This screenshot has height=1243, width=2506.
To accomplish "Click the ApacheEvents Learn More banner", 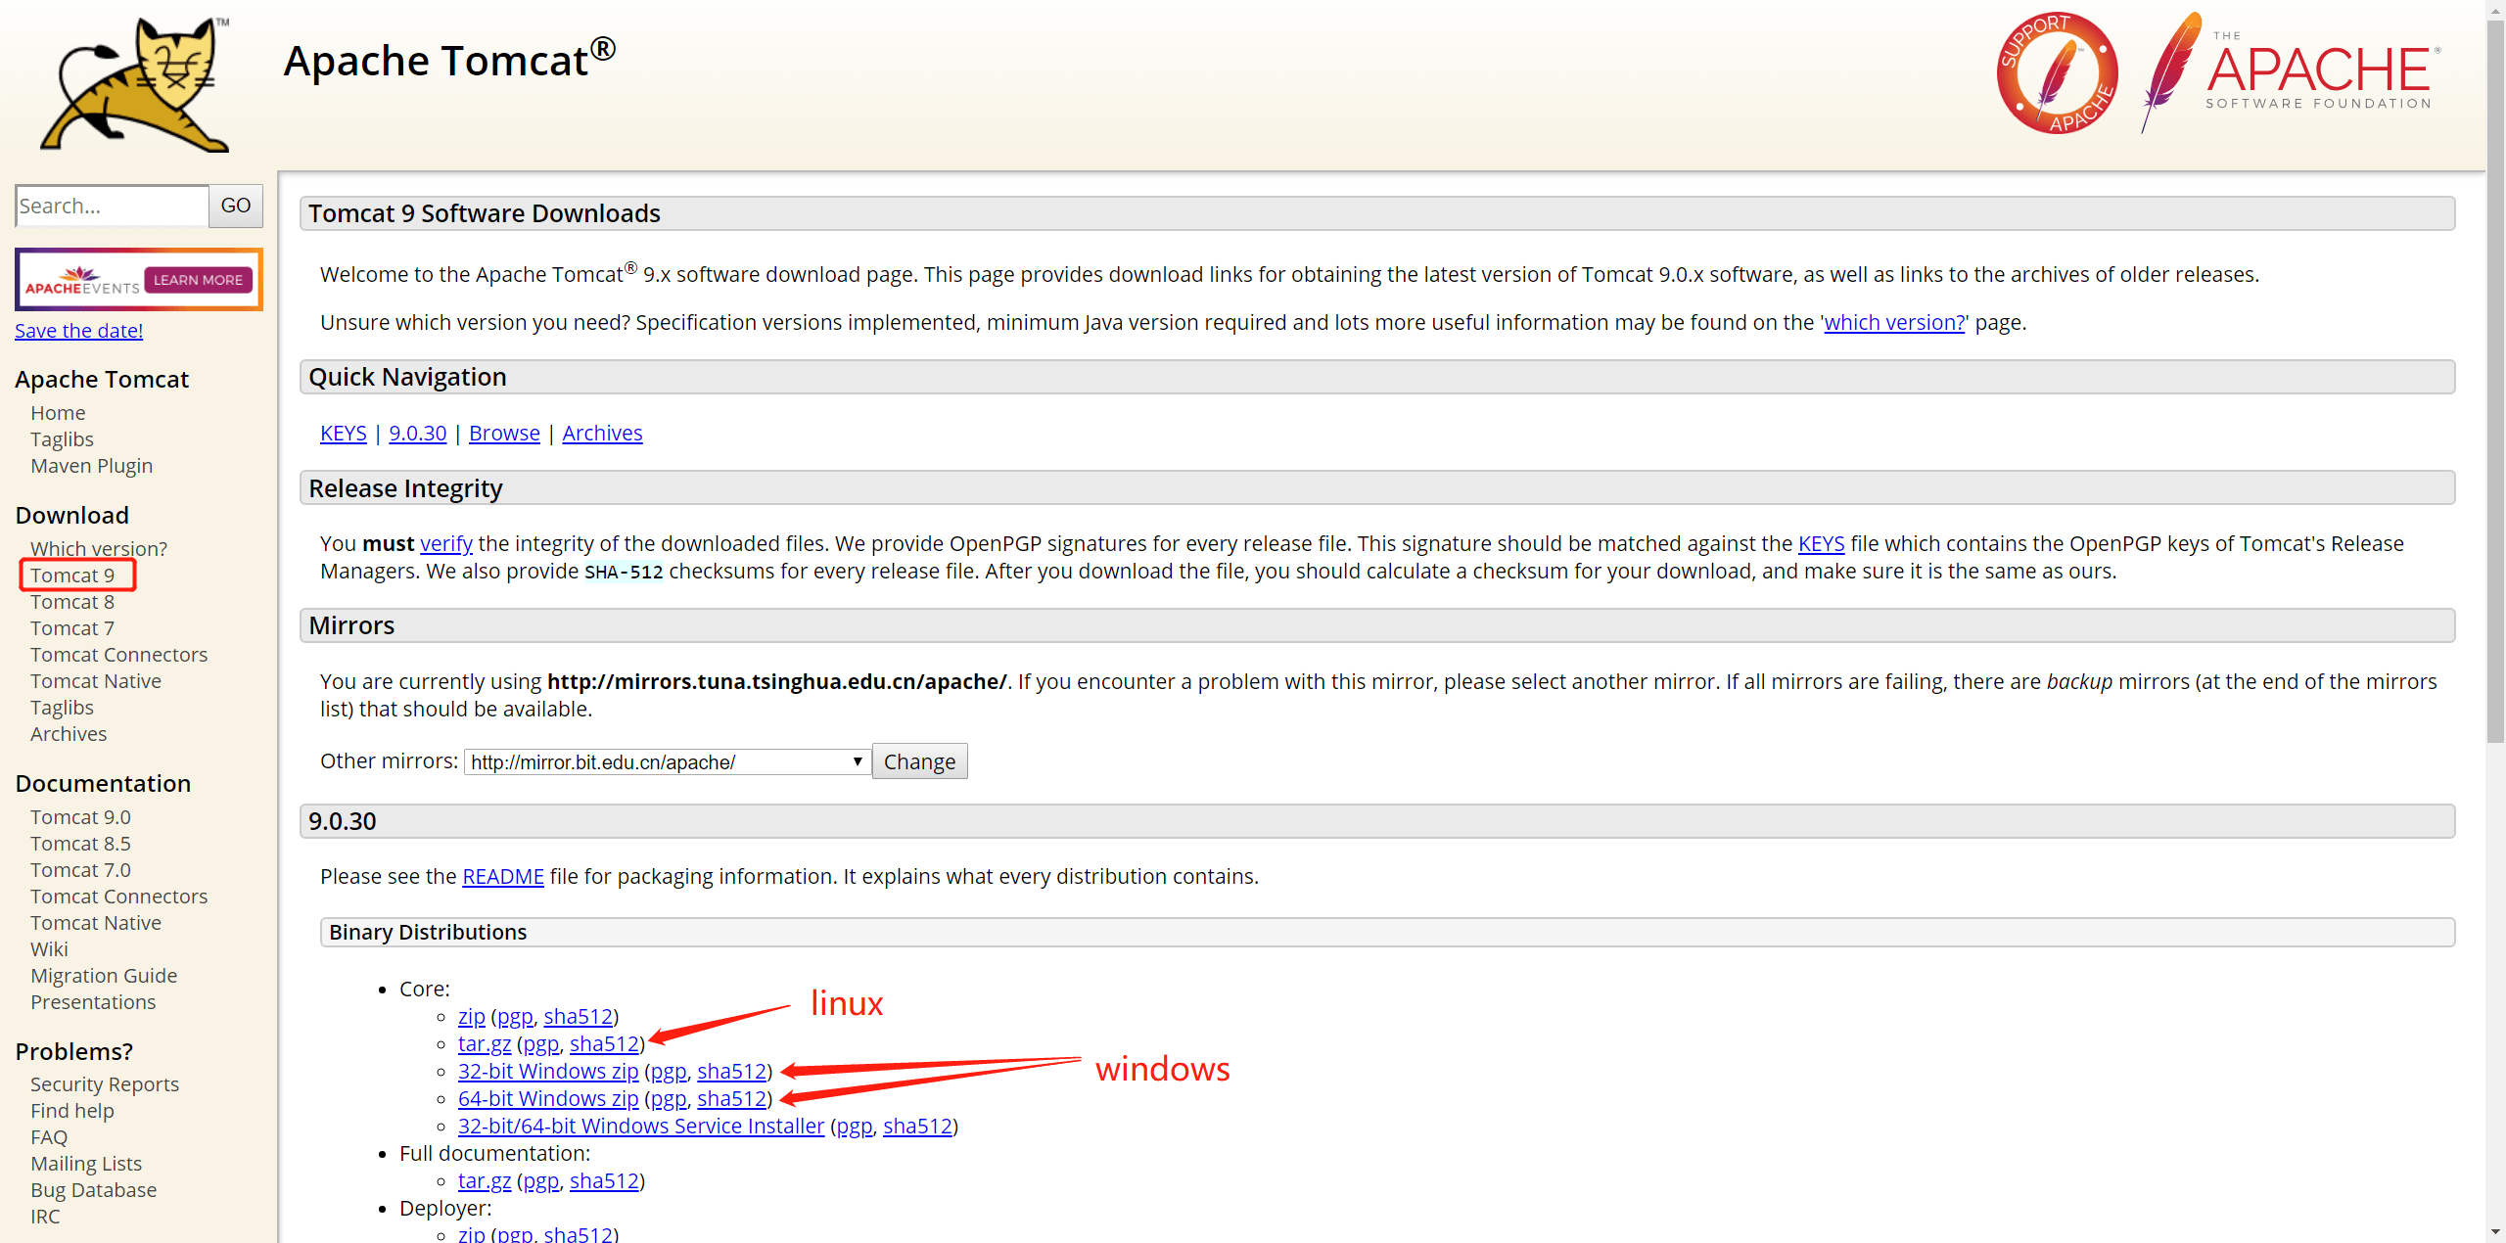I will [x=139, y=280].
